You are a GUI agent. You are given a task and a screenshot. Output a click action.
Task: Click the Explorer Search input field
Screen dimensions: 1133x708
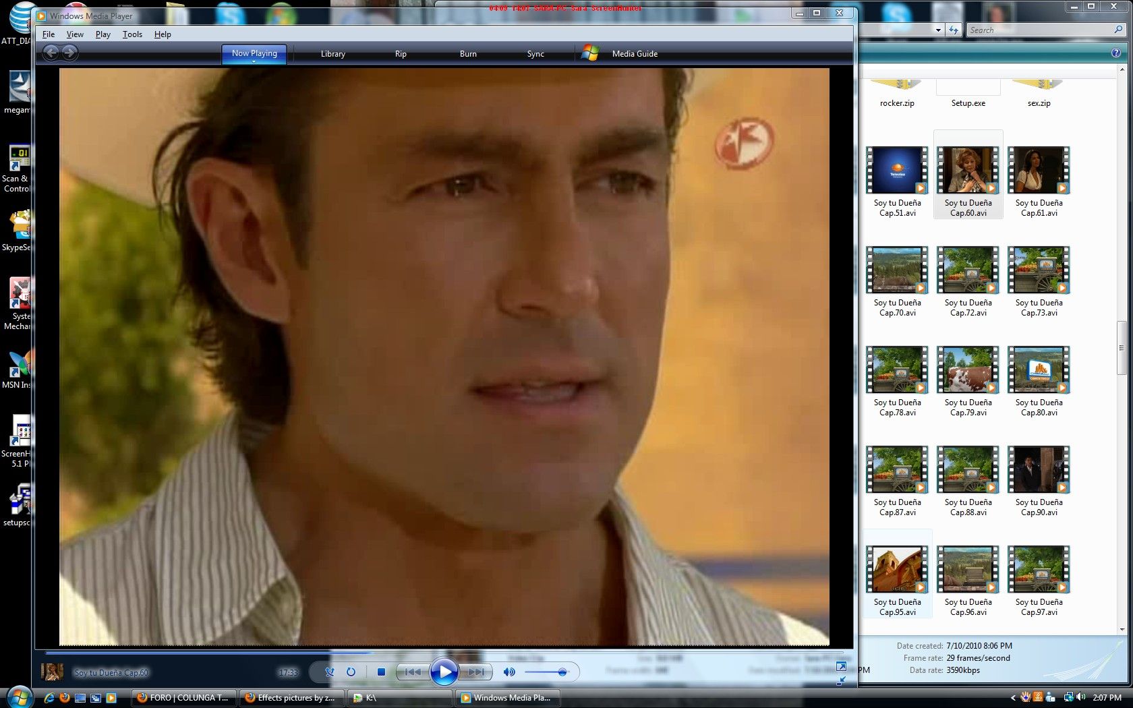(x=1039, y=30)
